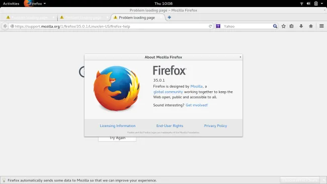Click the About Mozilla Firefox title bar
This screenshot has width=327, height=184.
pyautogui.click(x=163, y=57)
